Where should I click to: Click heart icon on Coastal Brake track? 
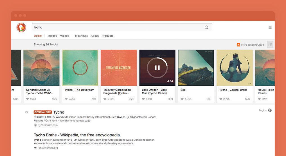point(221,99)
